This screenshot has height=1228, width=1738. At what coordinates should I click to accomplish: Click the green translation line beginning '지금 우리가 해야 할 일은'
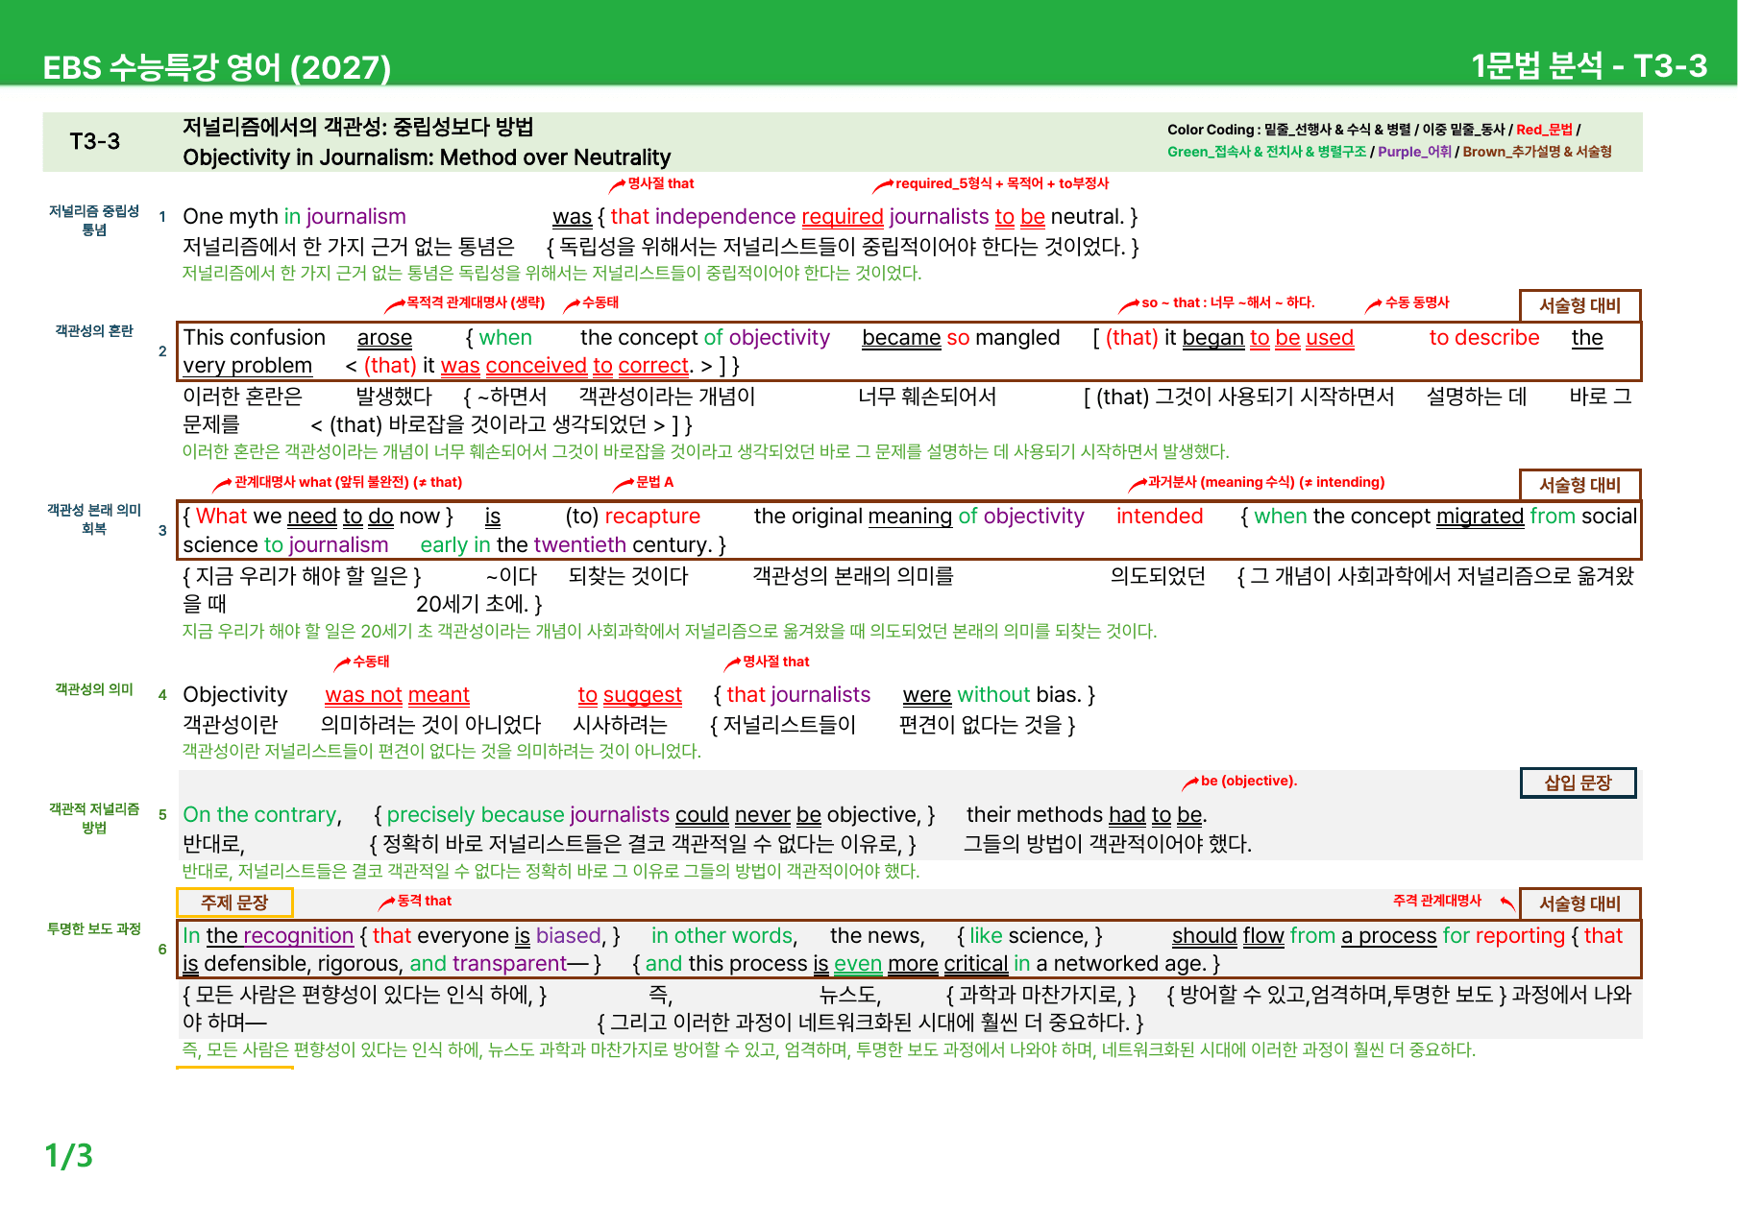coord(670,632)
